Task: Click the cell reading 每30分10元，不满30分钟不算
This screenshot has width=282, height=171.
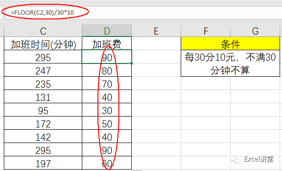Action: click(x=230, y=63)
